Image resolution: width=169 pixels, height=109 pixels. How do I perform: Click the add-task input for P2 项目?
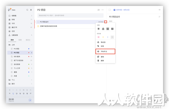coord(70,15)
